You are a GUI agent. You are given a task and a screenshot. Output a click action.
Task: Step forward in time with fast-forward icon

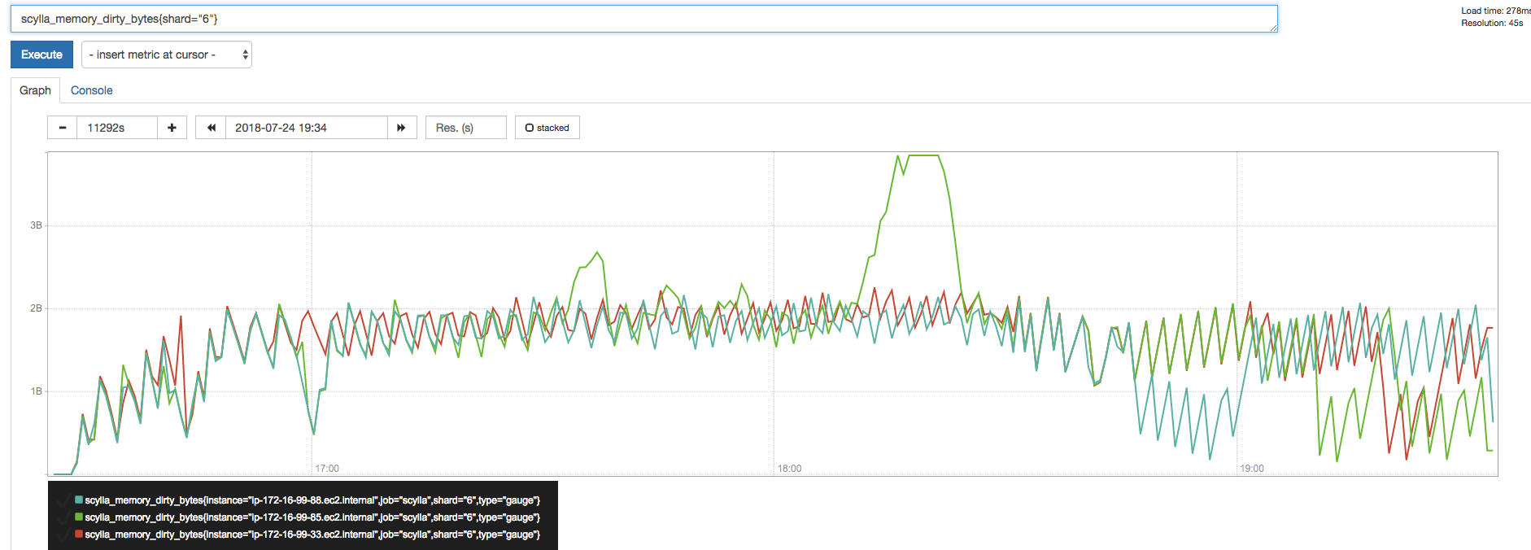tap(402, 128)
